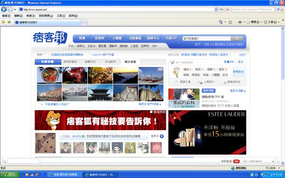Open the Favorites star icon
Viewport: 285px width, 178px height.
(3, 22)
